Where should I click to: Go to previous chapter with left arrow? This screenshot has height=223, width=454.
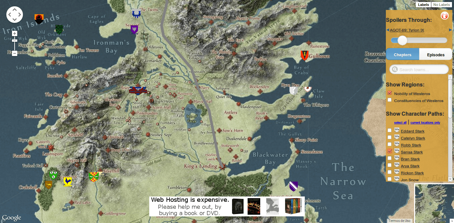388,30
